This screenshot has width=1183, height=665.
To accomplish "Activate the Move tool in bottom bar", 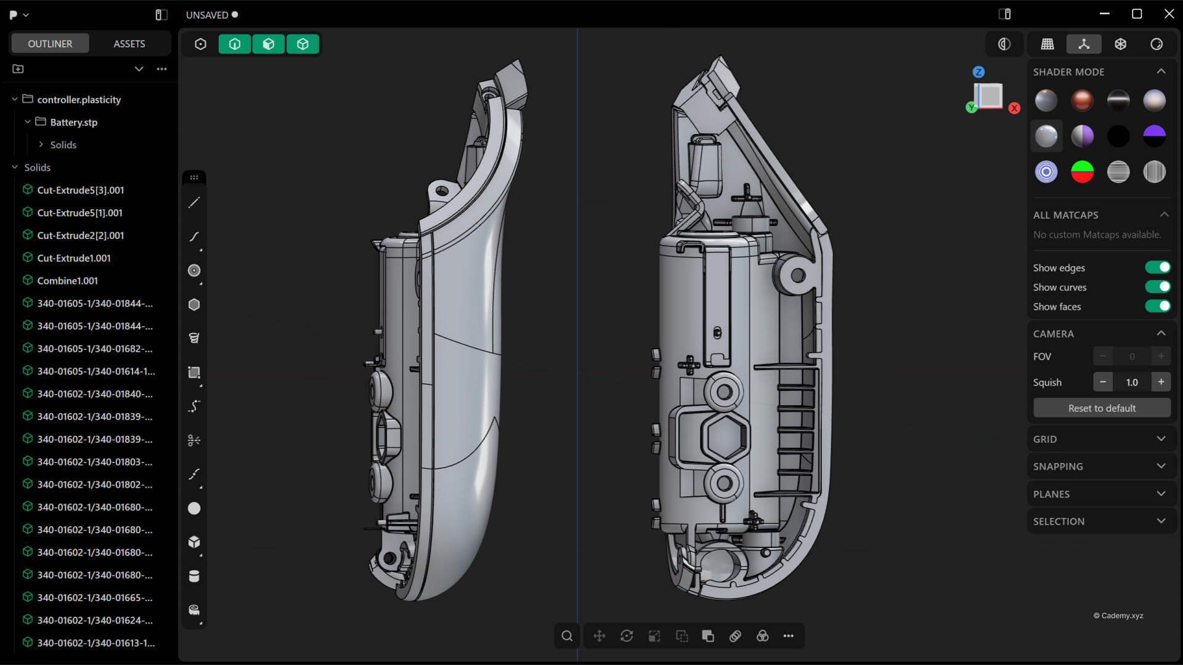I will pyautogui.click(x=599, y=636).
